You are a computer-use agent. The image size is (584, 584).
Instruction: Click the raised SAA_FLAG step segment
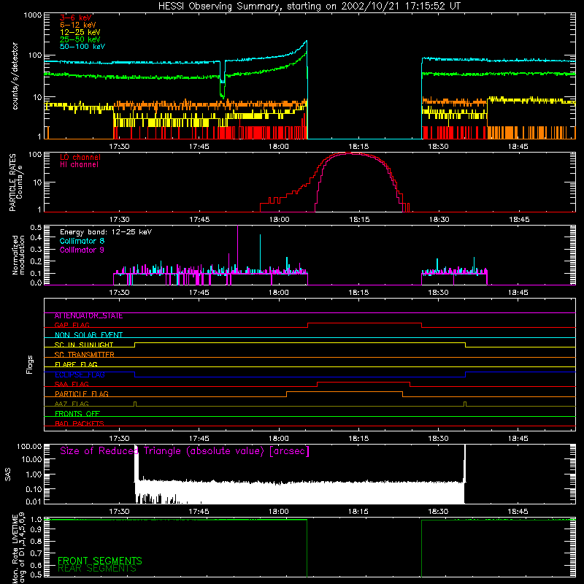pyautogui.click(x=364, y=382)
